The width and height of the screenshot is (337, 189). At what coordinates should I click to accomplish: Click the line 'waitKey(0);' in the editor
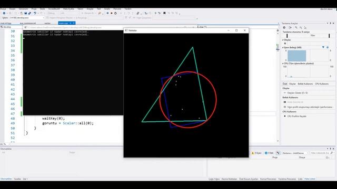coord(53,118)
